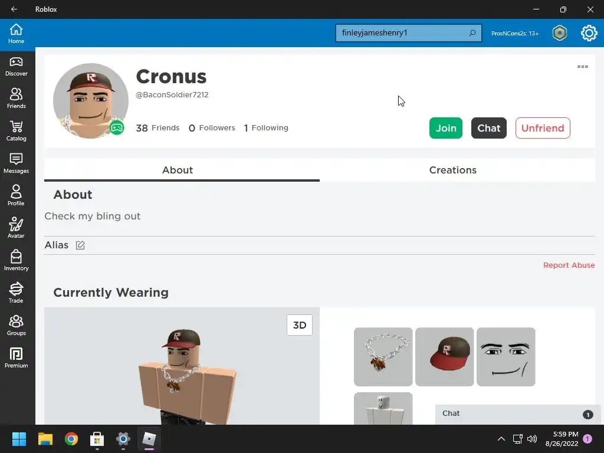Select the About tab
This screenshot has height=453, width=604.
[182, 170]
